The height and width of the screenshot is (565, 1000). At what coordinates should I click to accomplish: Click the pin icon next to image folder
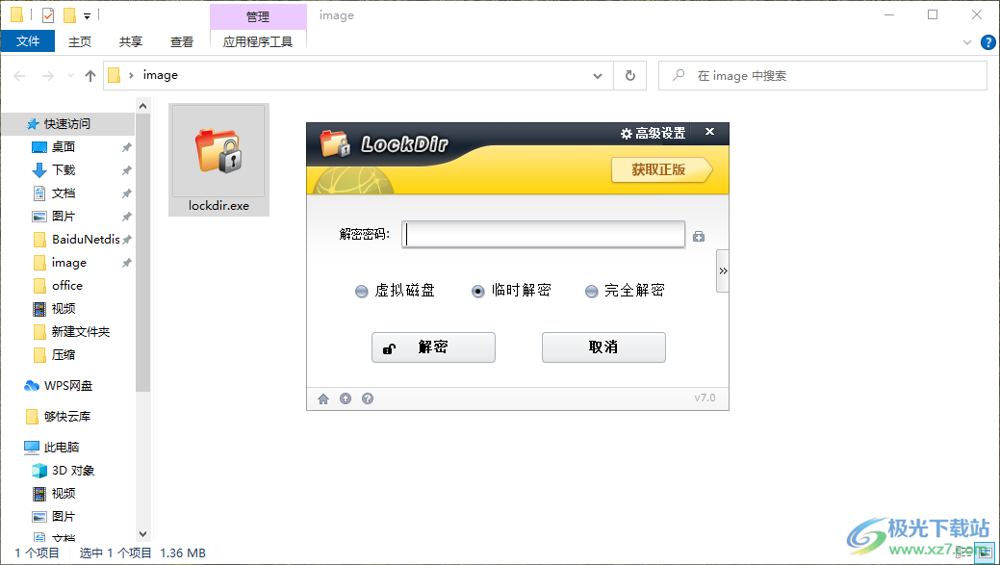[x=126, y=263]
